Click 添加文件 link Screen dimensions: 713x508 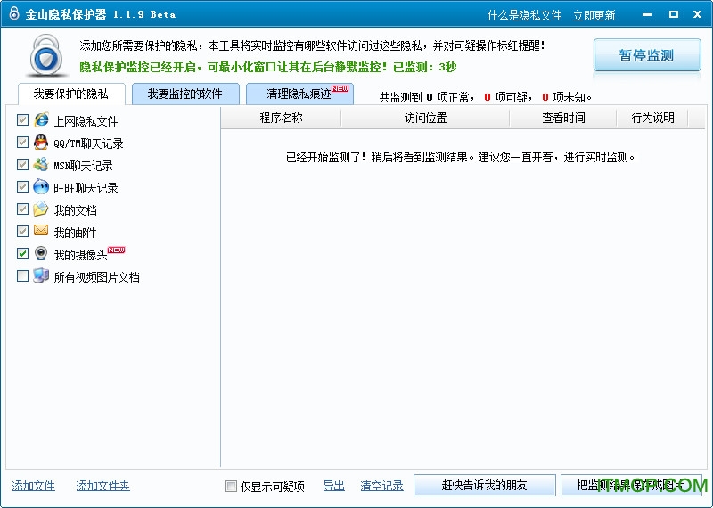tap(33, 486)
